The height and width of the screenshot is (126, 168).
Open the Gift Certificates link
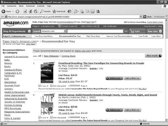[x=109, y=26]
